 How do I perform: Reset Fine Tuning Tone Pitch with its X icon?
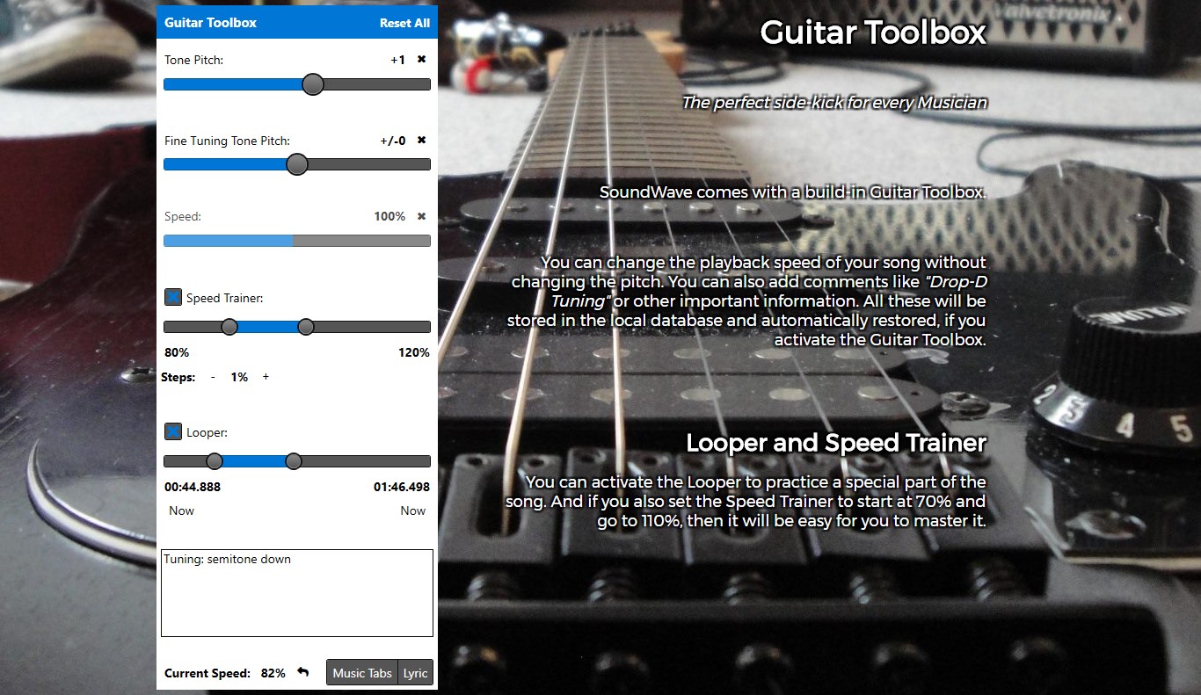pyautogui.click(x=421, y=141)
